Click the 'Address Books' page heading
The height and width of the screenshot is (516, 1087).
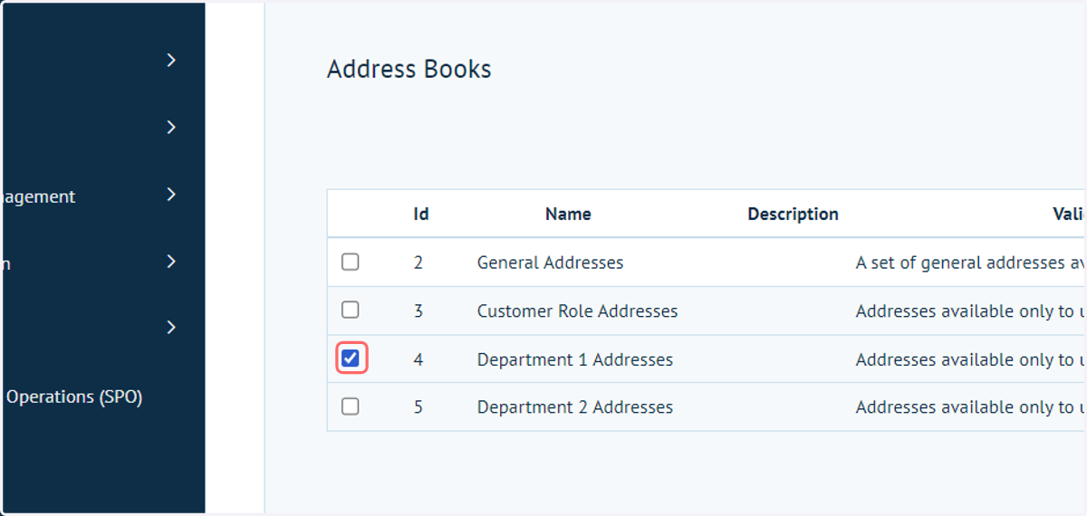coord(409,69)
